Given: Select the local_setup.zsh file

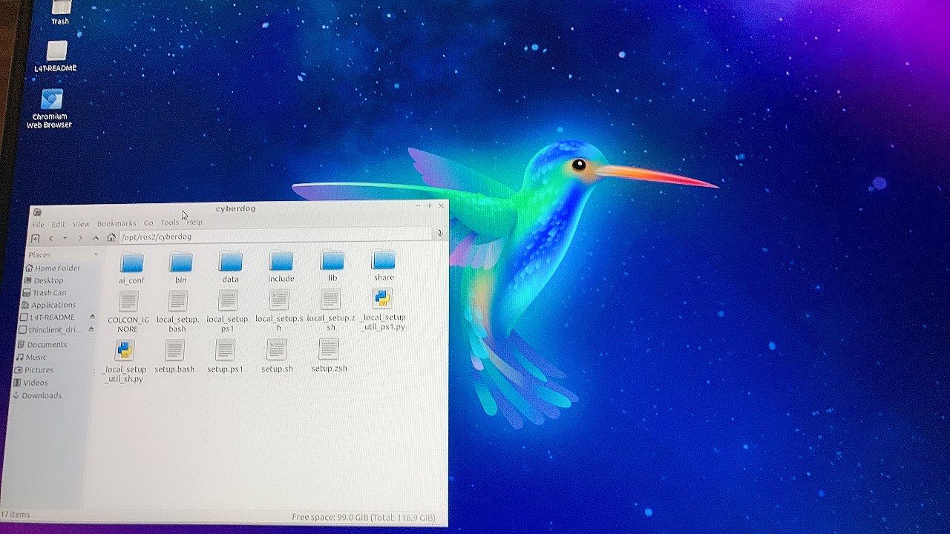Looking at the screenshot, I should tap(330, 309).
